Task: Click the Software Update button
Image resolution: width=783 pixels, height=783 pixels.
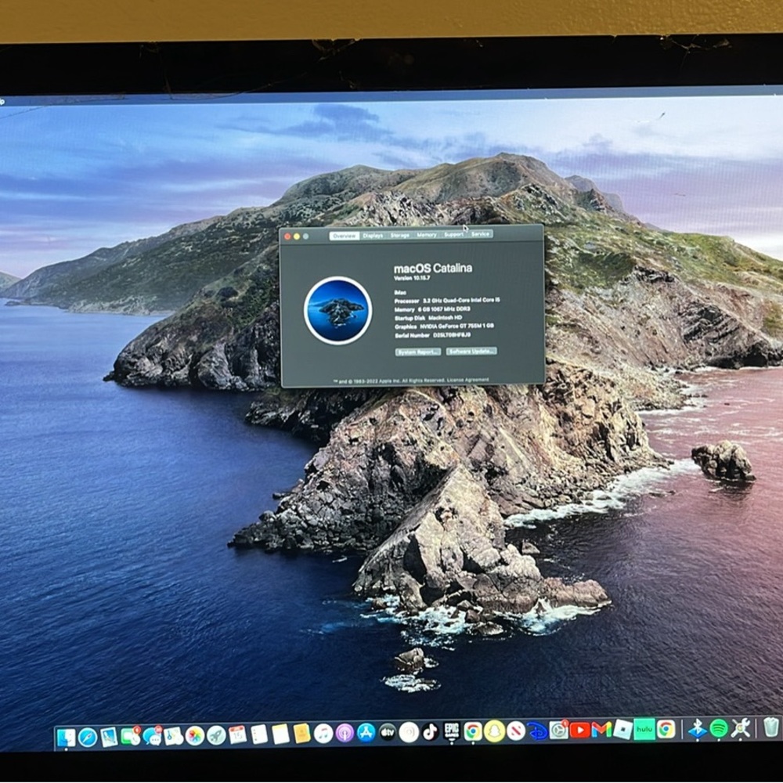Action: click(471, 351)
